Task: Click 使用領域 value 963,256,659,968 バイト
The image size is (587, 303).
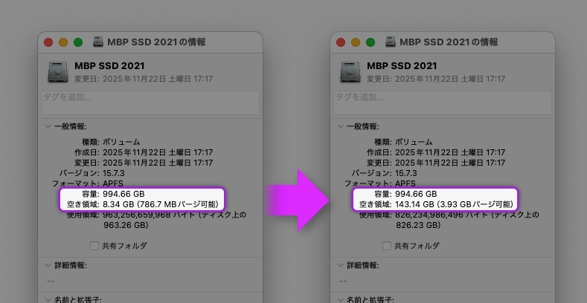Action: [x=149, y=215]
